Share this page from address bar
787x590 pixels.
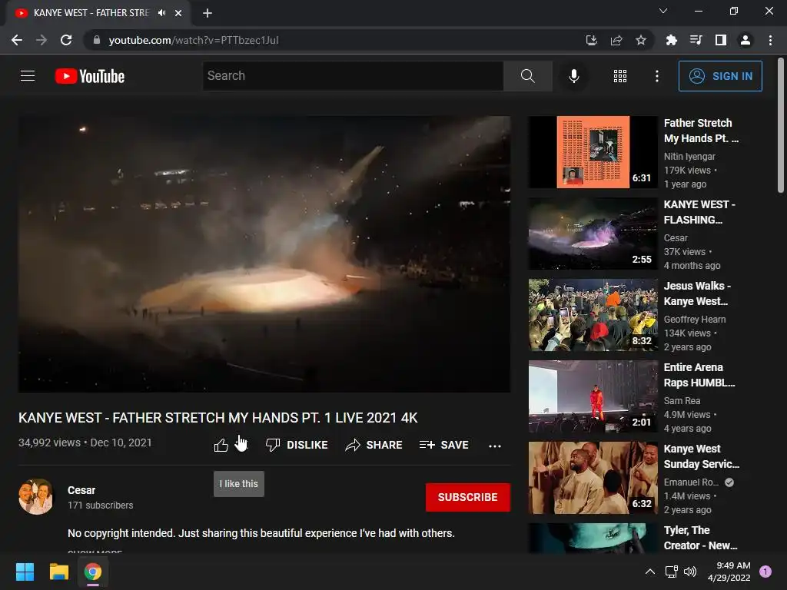point(616,40)
